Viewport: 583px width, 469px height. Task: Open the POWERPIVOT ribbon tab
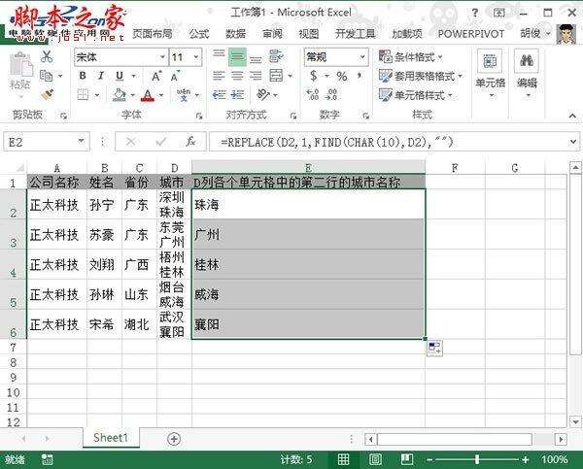click(x=471, y=34)
